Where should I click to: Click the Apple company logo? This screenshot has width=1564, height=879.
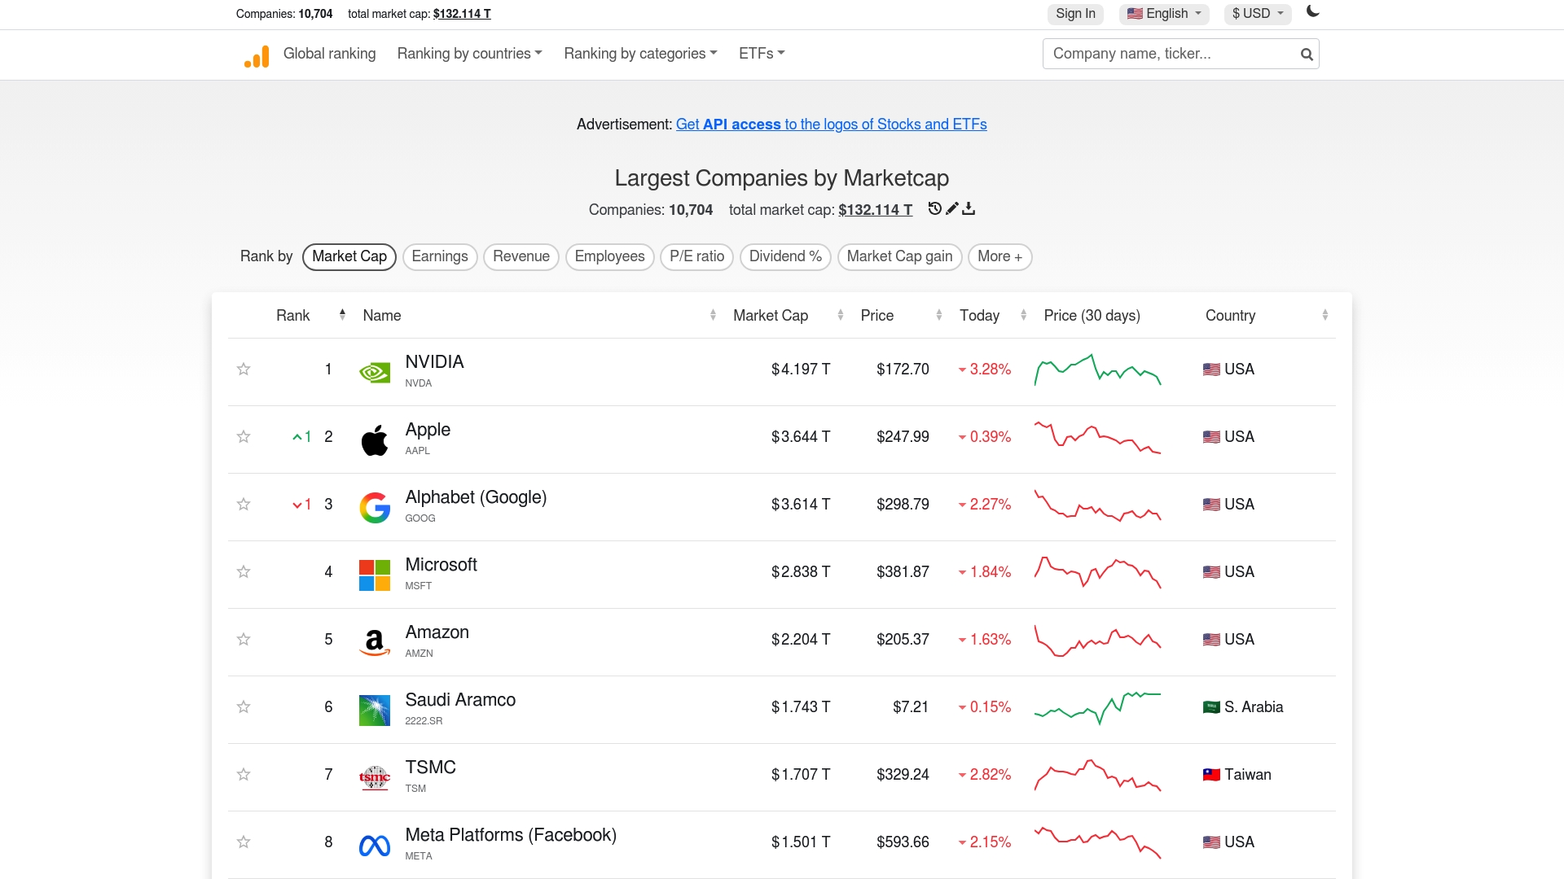[x=374, y=439]
